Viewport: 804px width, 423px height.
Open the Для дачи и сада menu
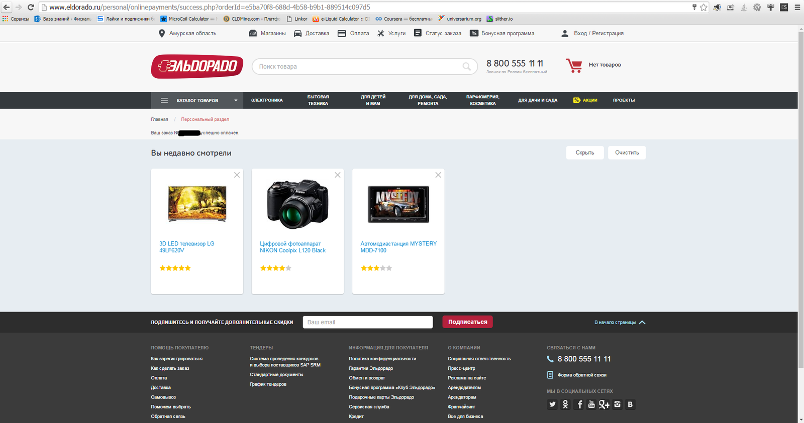[x=538, y=100]
